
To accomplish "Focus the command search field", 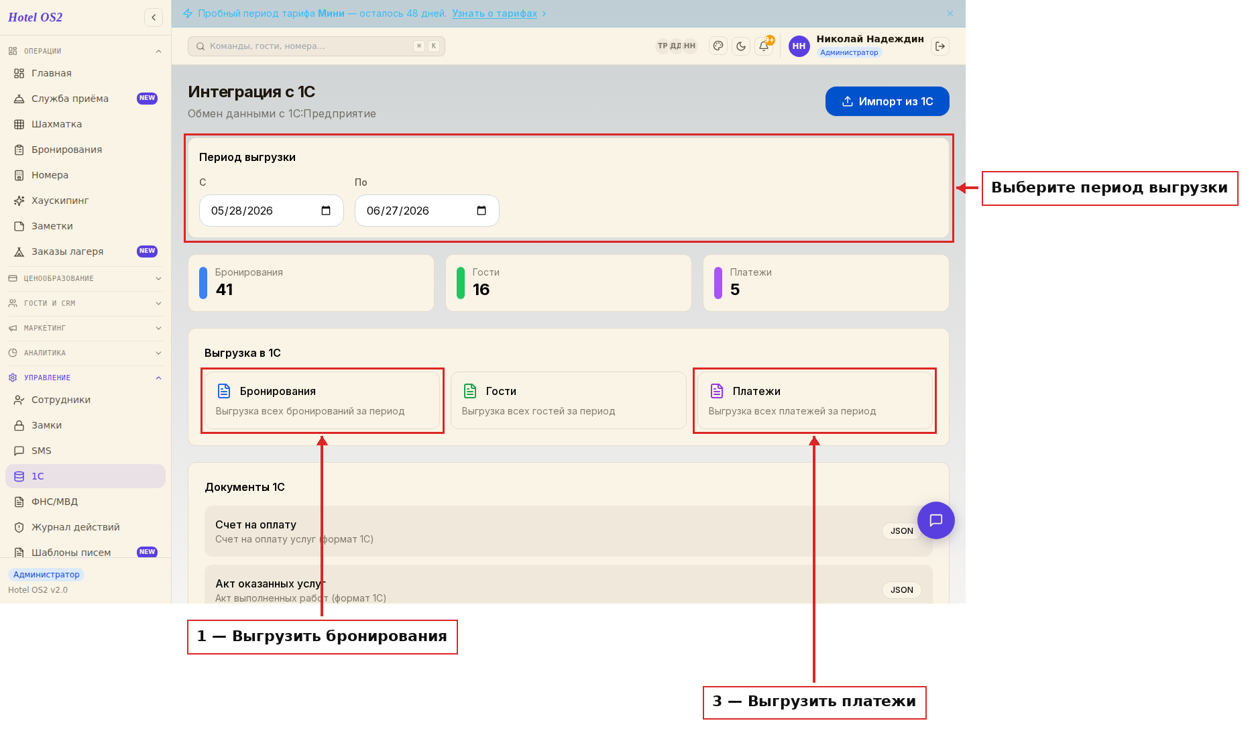I will pos(317,46).
